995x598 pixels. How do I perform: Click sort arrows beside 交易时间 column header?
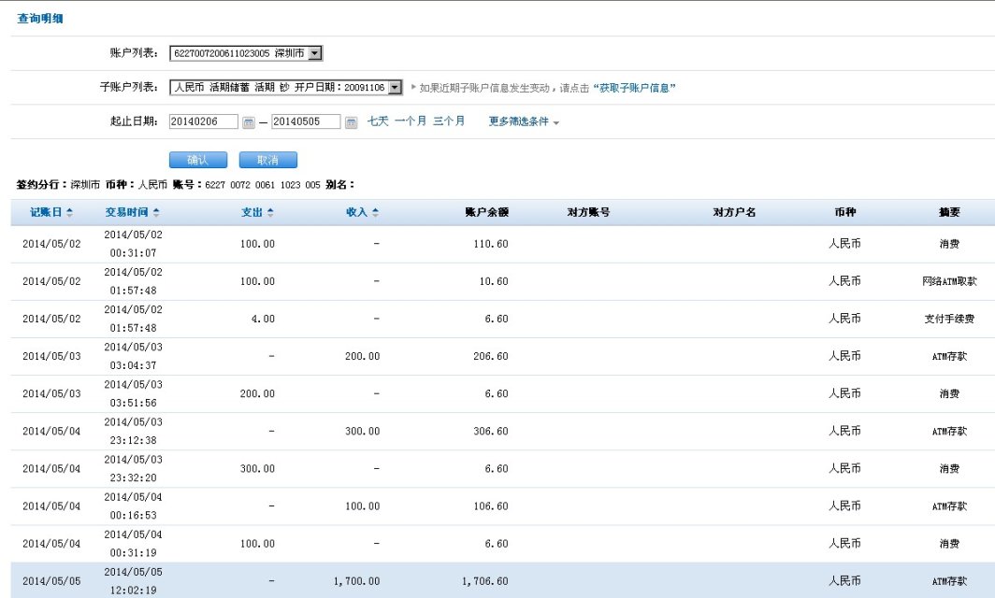156,213
